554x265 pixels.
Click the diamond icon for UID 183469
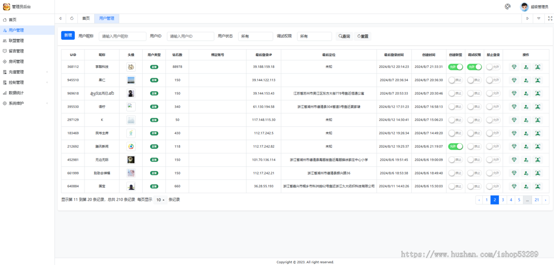pos(515,133)
